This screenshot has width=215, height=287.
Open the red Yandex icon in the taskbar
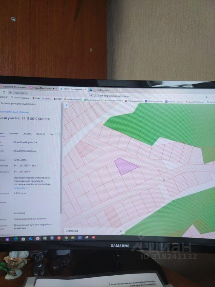[x=59, y=238]
